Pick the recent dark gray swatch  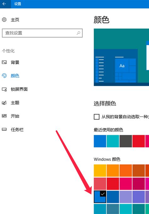[126, 141]
